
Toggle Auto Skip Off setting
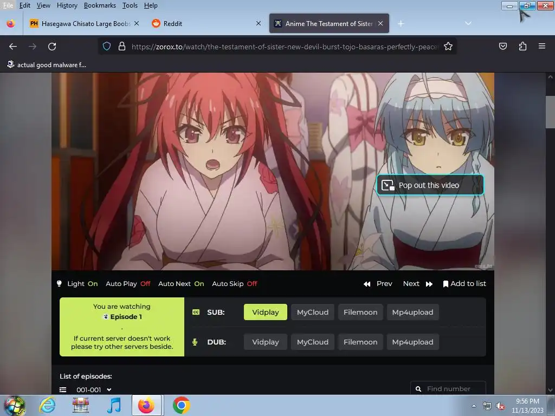234,284
